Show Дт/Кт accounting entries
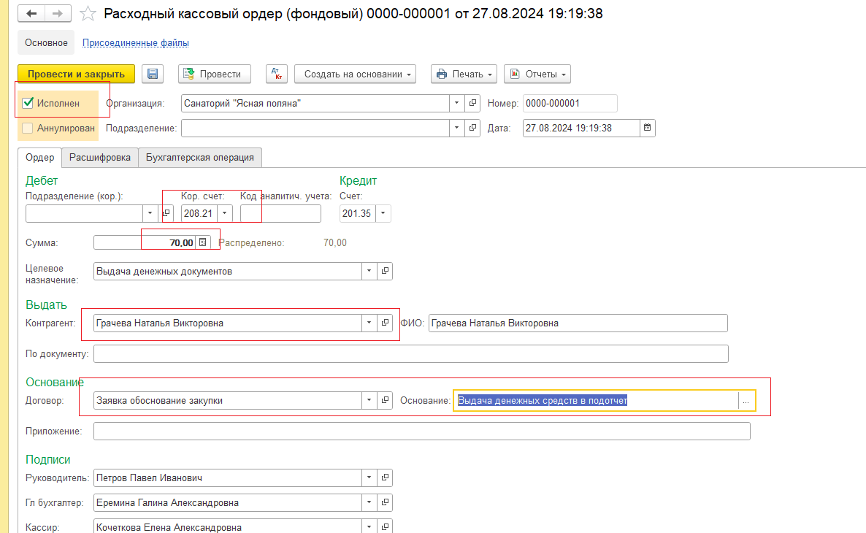This screenshot has width=866, height=533. (277, 74)
